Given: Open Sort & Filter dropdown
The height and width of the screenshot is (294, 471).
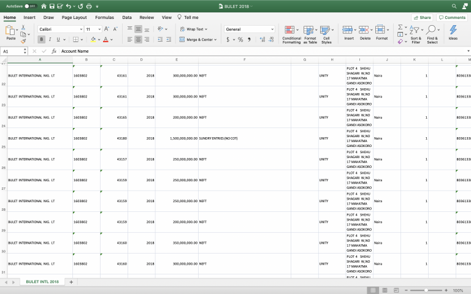Looking at the screenshot, I should click(x=416, y=34).
